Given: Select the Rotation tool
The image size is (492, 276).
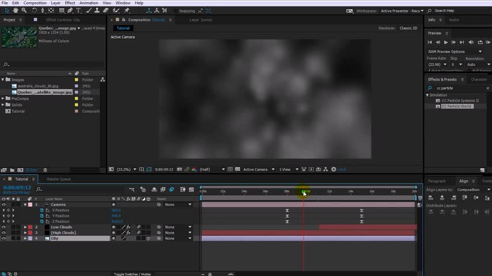Looking at the screenshot, I should point(34,11).
